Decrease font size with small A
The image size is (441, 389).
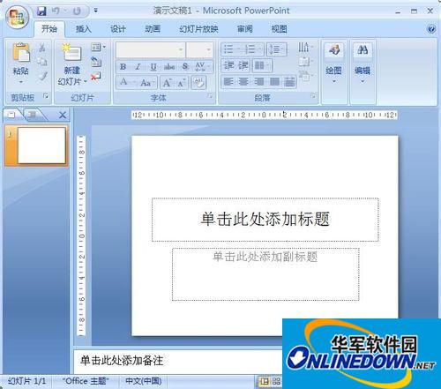click(x=181, y=83)
